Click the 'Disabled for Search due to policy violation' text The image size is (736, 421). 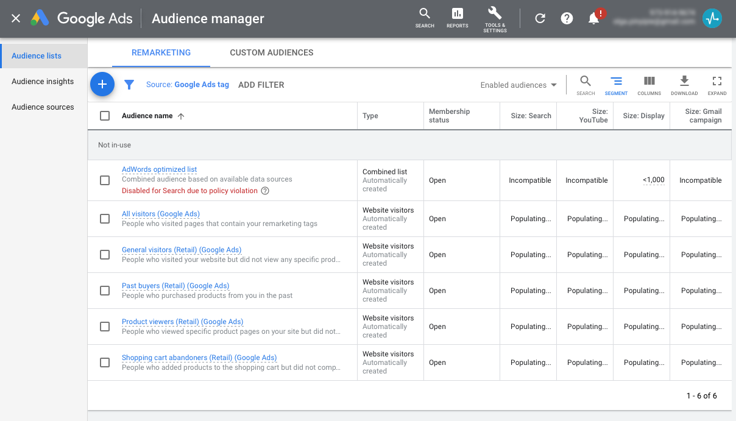point(189,191)
